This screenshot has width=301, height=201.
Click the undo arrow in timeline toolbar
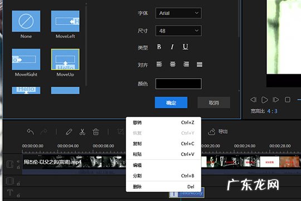[x=30, y=132]
